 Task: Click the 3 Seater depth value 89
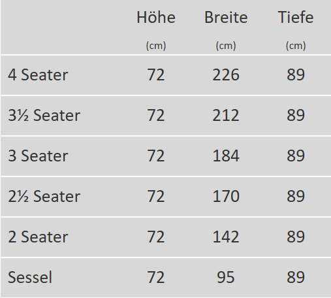[x=296, y=156]
